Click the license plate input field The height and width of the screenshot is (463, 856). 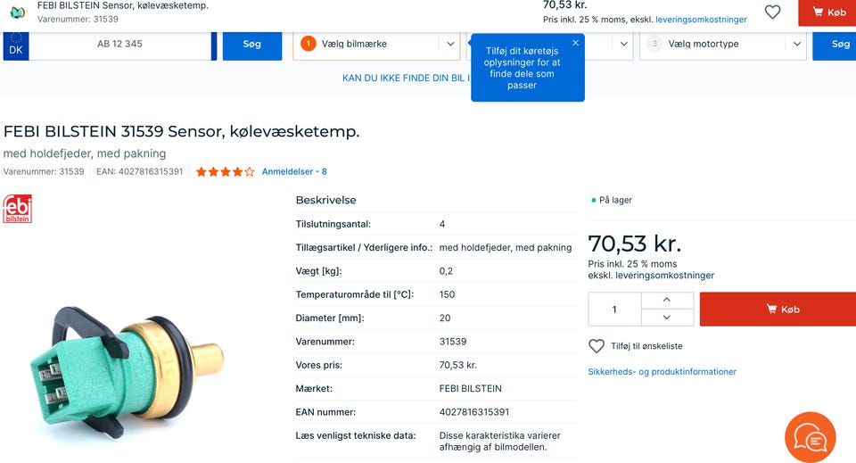(120, 44)
